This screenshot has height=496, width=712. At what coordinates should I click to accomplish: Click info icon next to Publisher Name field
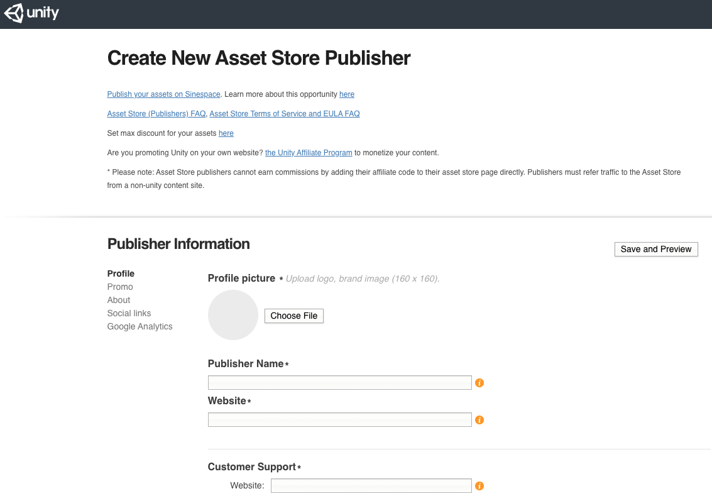point(479,383)
